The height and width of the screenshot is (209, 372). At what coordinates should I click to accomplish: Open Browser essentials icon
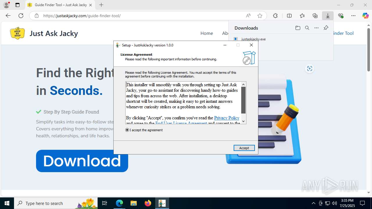341,16
